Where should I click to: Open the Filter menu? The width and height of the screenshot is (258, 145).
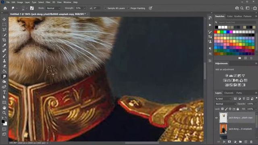pos(48,2)
